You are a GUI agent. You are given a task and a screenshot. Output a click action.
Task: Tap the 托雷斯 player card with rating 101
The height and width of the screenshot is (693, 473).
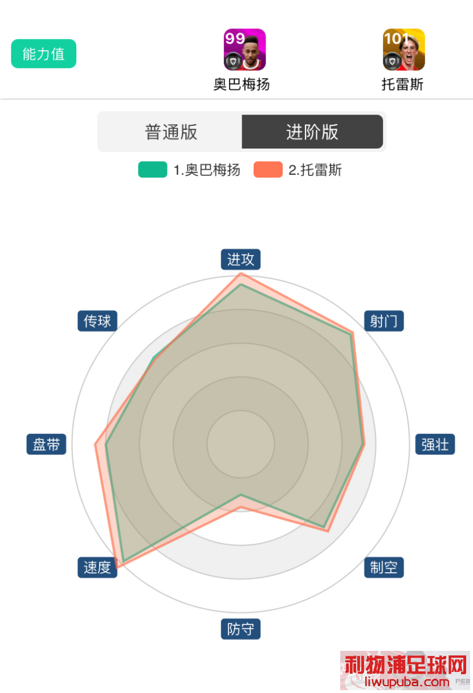pos(403,50)
